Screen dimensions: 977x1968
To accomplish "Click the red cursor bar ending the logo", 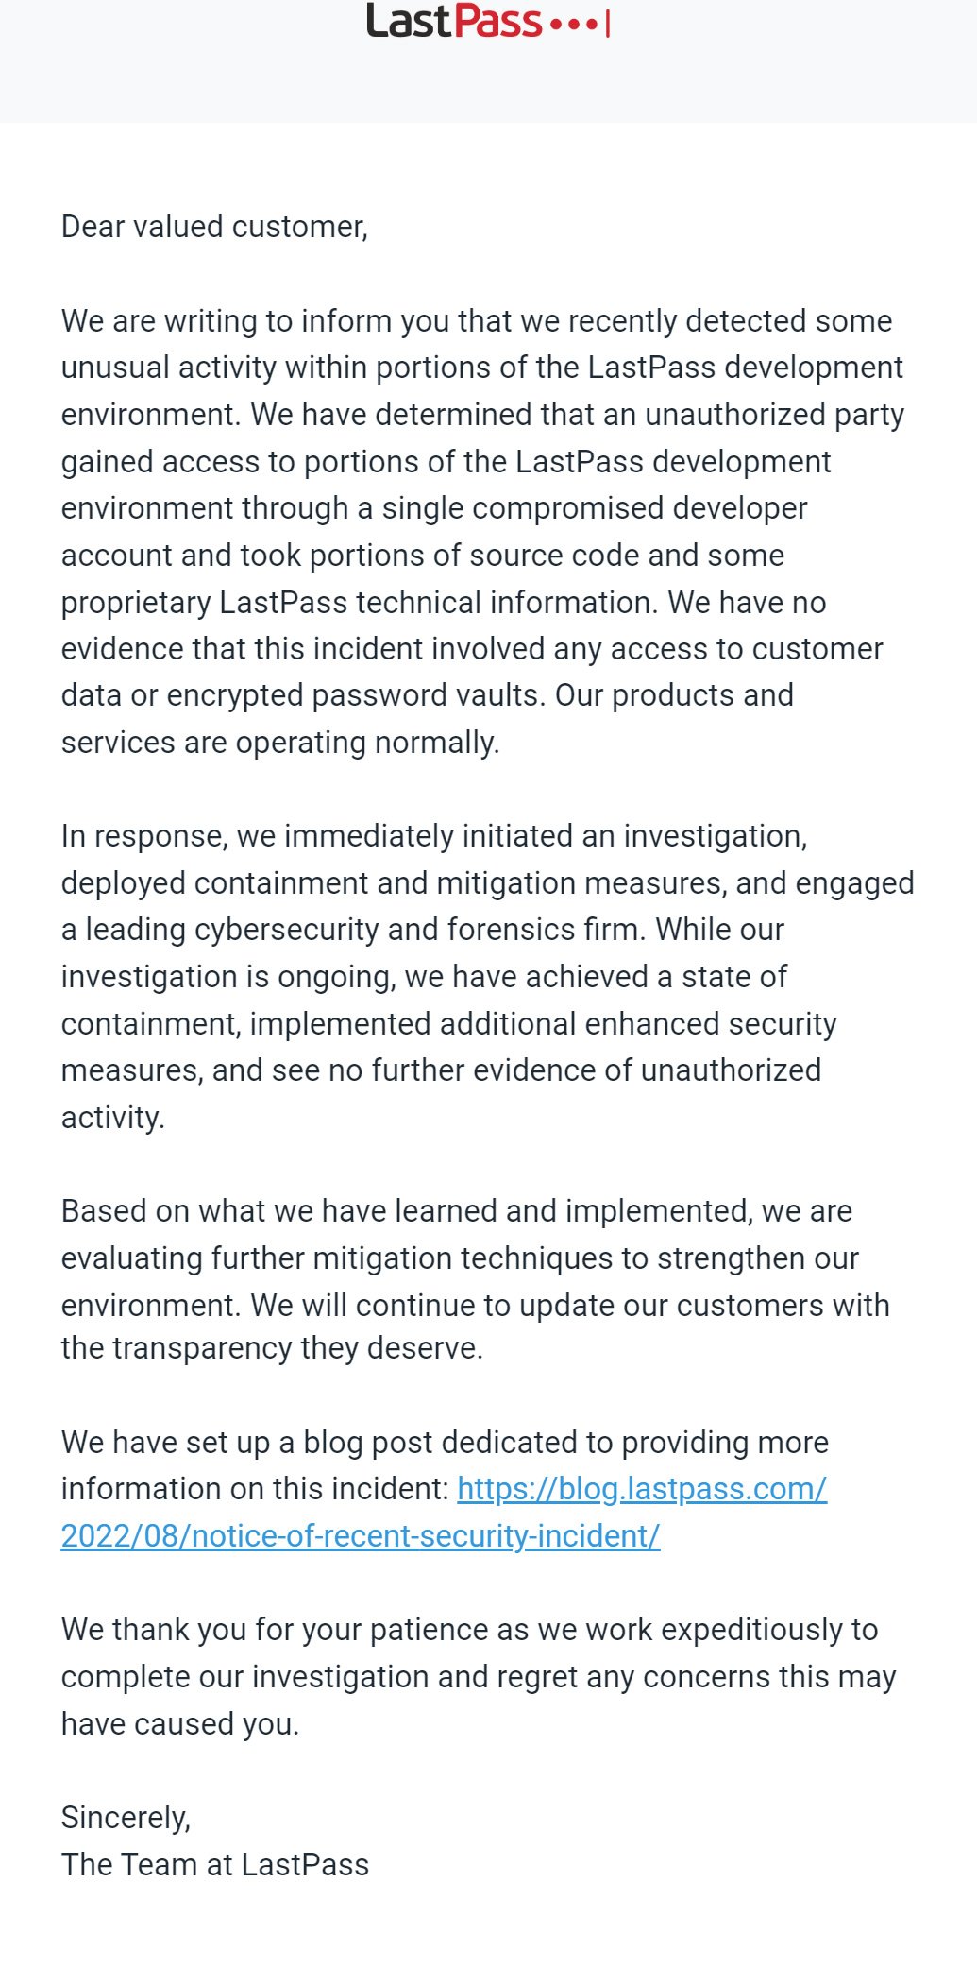I will (x=607, y=24).
